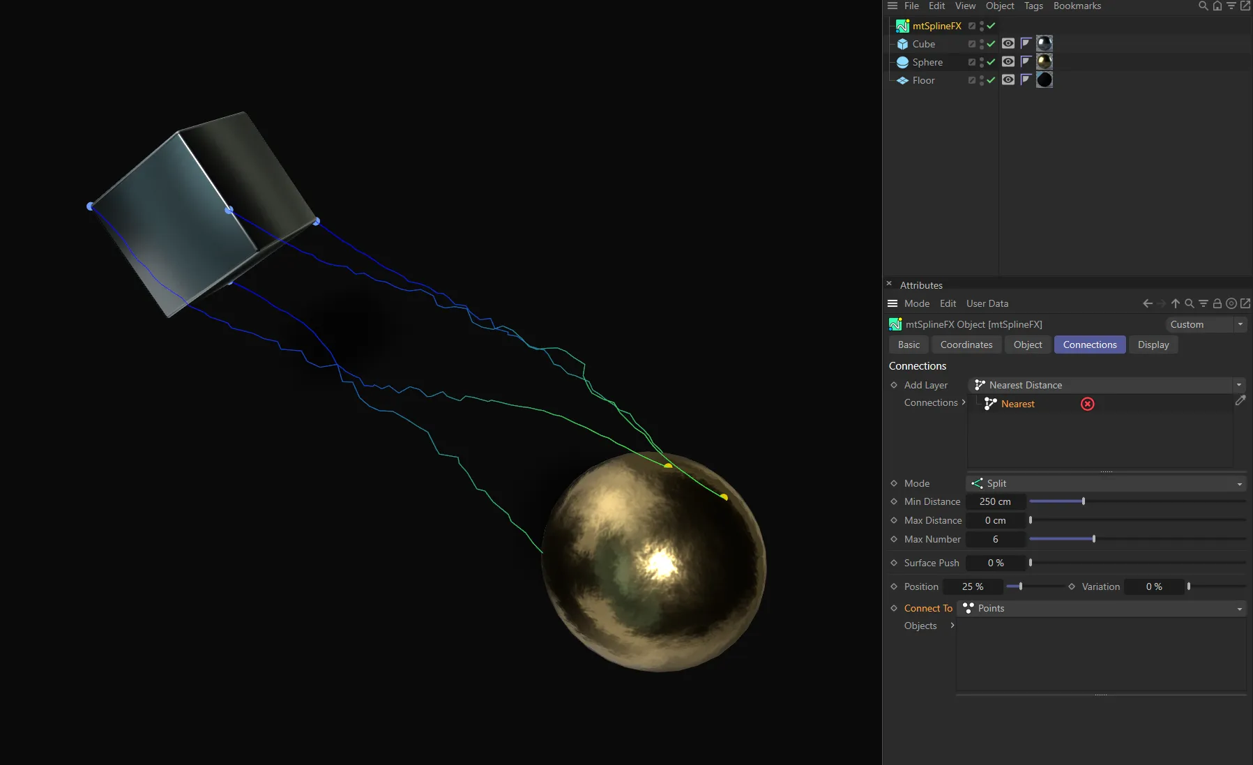Toggle the Sphere's green enable checkmark
The width and height of the screenshot is (1253, 765).
992,62
